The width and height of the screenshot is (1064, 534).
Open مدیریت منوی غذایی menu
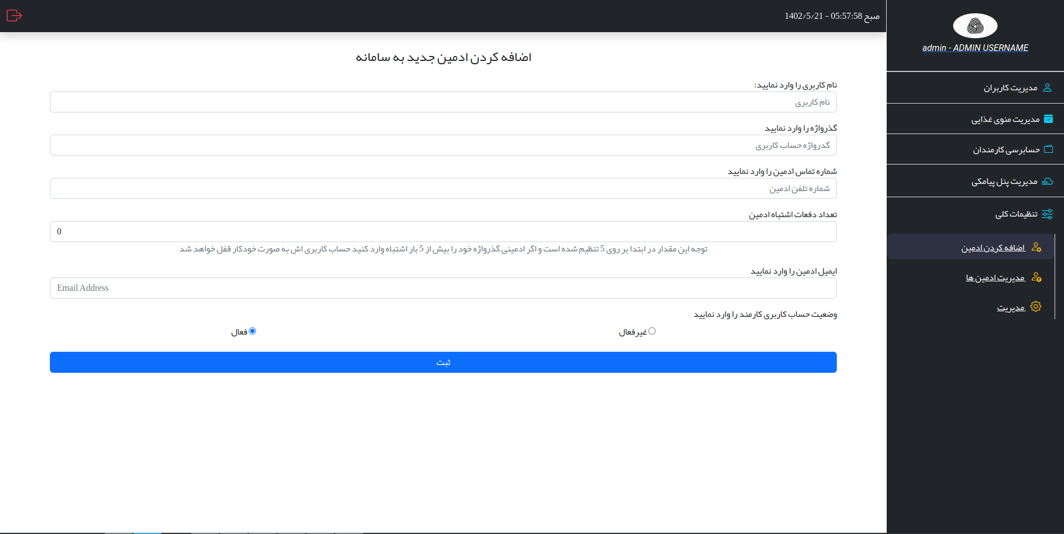(x=975, y=119)
